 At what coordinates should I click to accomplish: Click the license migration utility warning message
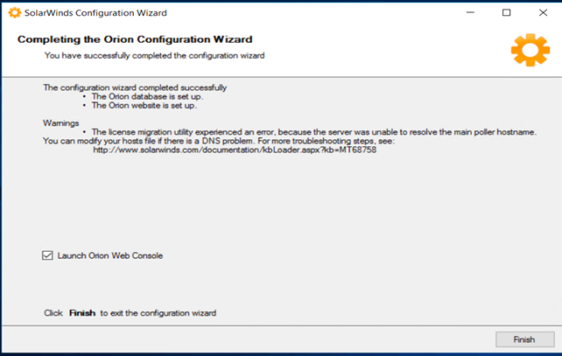[x=314, y=132]
